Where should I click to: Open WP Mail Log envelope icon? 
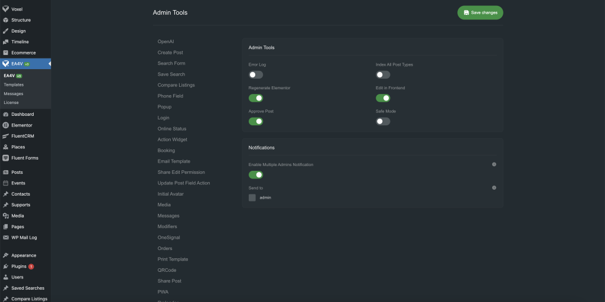(x=5, y=238)
